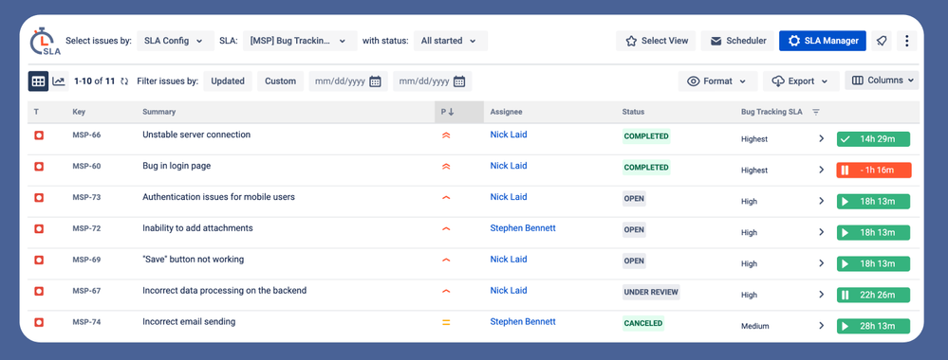
Task: Click bug type icon for MSP-73
Action: [x=39, y=197]
